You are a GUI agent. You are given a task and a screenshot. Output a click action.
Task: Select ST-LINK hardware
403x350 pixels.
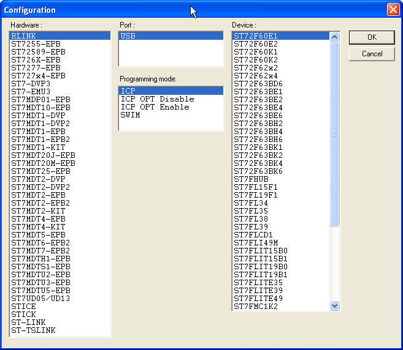click(60, 322)
